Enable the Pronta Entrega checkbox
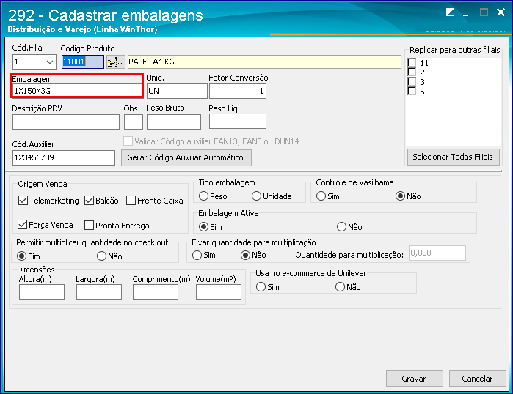This screenshot has width=513, height=394. click(x=89, y=226)
